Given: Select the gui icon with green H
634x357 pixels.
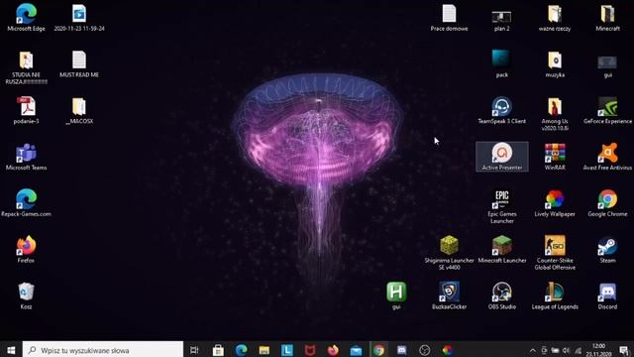Looking at the screenshot, I should [x=396, y=296].
